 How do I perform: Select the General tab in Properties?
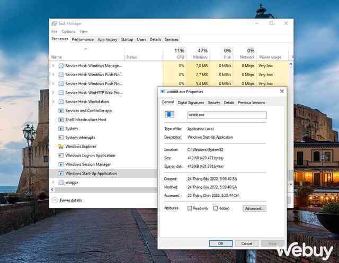coord(168,102)
